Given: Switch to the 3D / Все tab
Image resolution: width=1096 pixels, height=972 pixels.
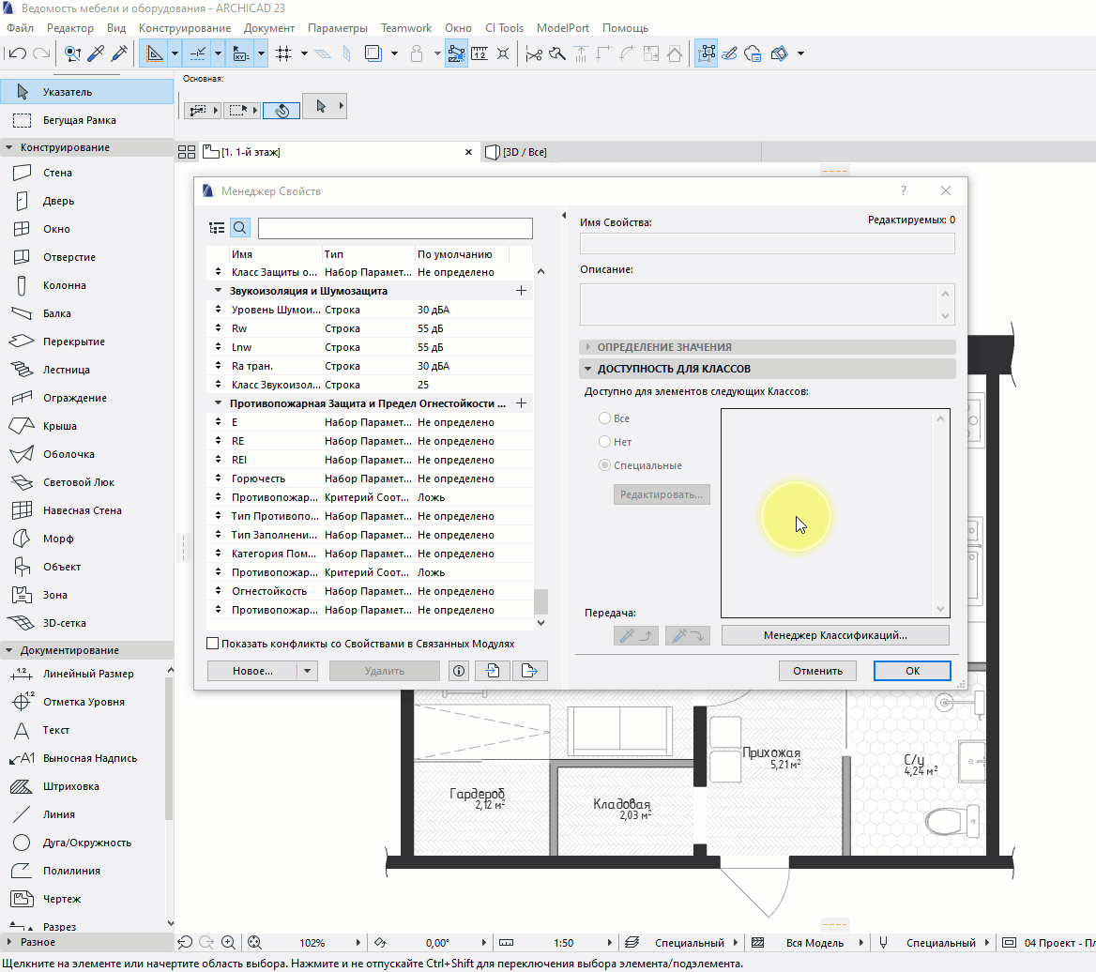Looking at the screenshot, I should pos(524,152).
